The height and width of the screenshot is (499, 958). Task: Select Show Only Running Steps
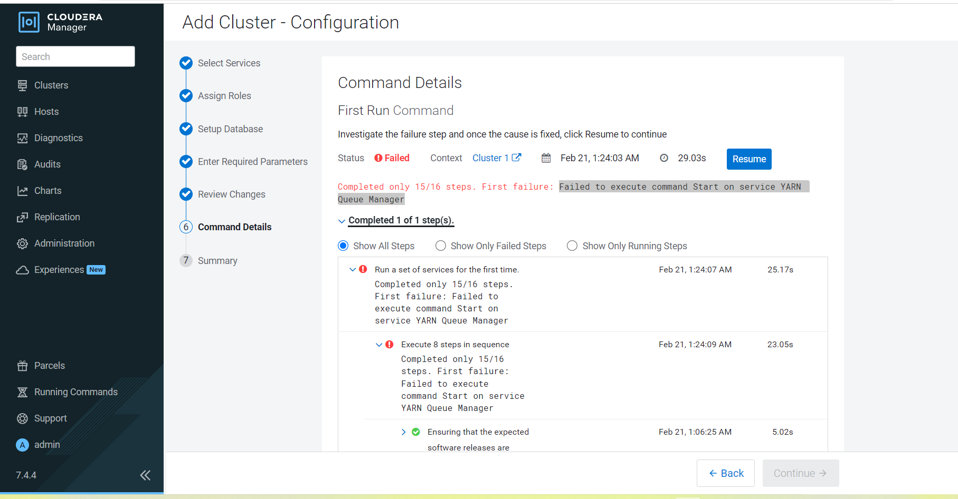point(572,246)
